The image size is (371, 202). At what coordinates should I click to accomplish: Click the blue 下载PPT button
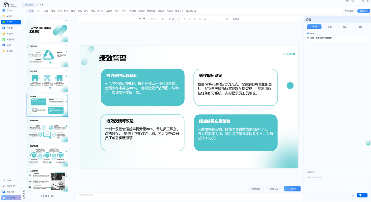click(x=292, y=189)
